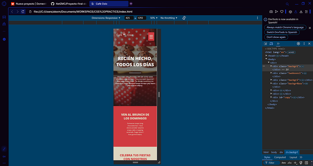
Task: Click Don't show again button
Action: (276, 37)
